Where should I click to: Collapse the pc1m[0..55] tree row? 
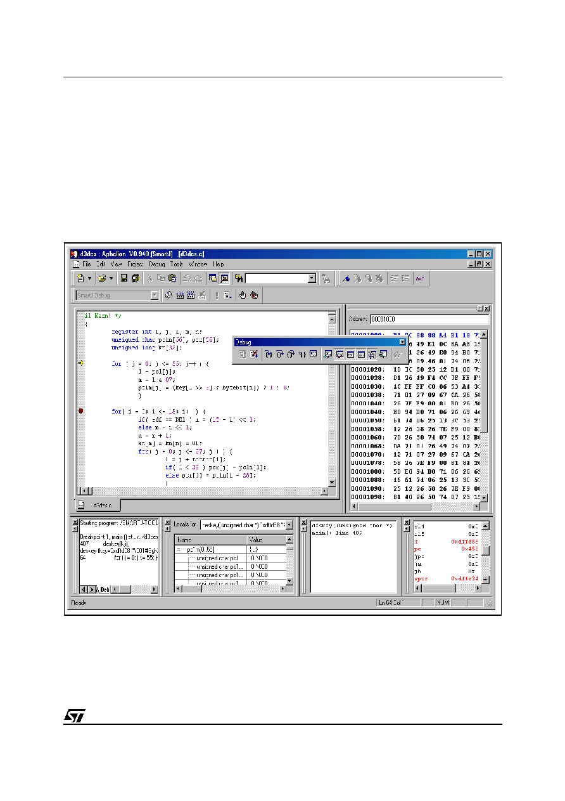[x=179, y=549]
